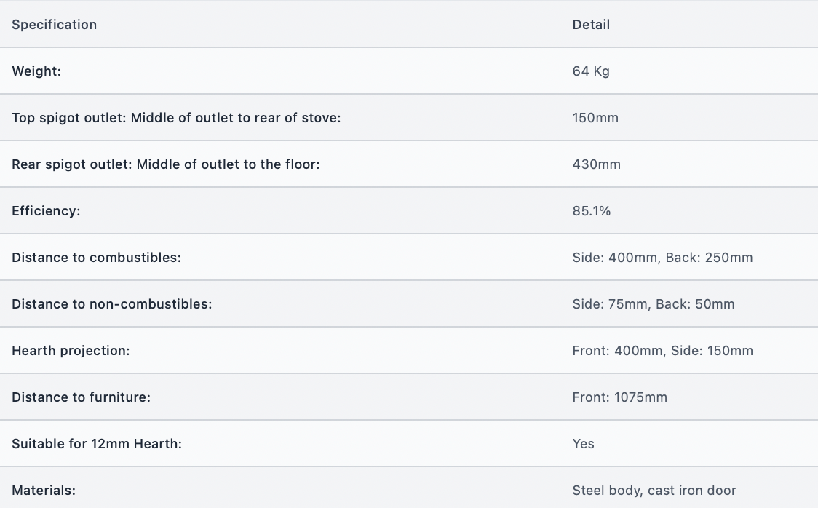Image resolution: width=818 pixels, height=508 pixels.
Task: Click the '85.1%' efficiency value
Action: coord(592,211)
